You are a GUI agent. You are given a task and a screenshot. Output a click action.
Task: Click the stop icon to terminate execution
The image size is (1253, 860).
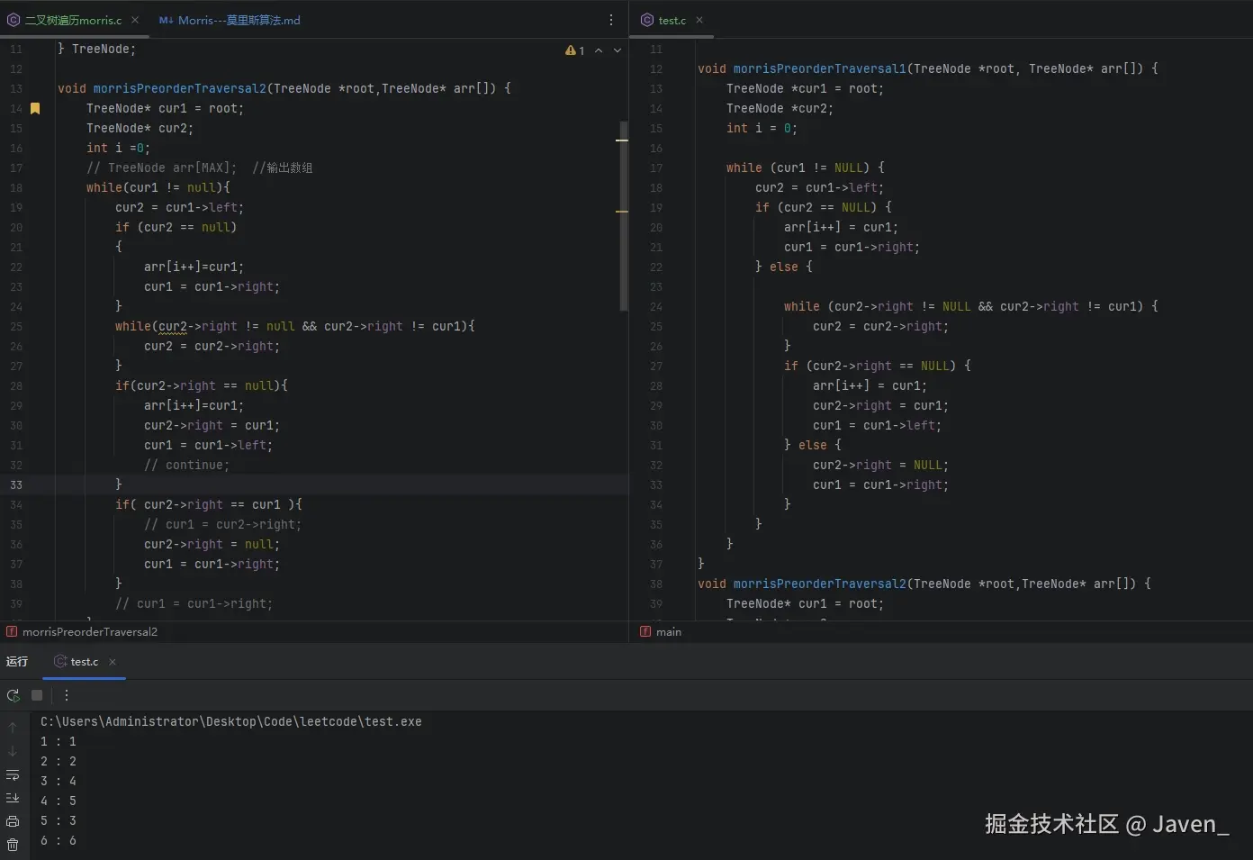pyautogui.click(x=36, y=695)
